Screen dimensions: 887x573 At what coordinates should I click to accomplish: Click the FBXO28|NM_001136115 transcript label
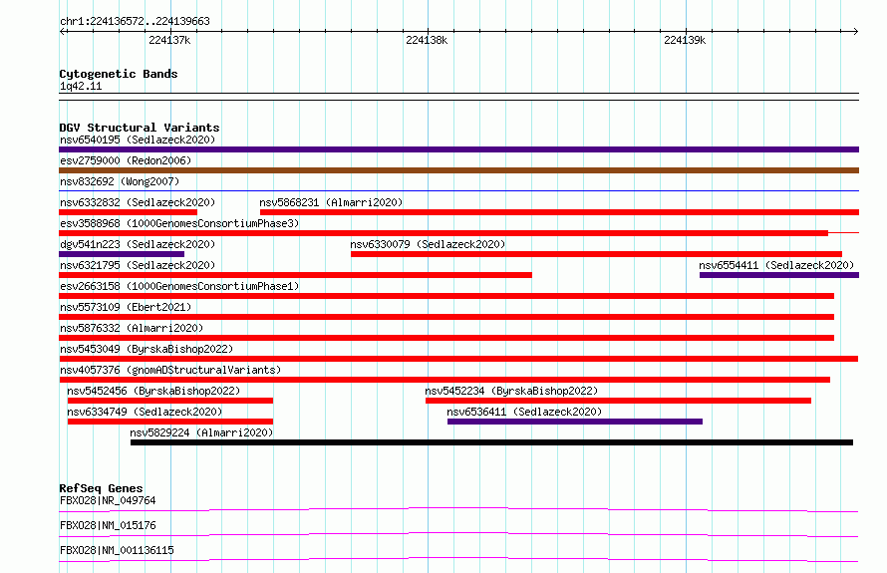pos(117,550)
